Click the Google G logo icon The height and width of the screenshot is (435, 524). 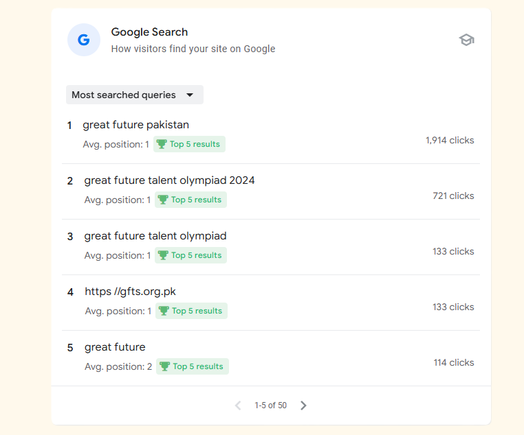tap(83, 40)
